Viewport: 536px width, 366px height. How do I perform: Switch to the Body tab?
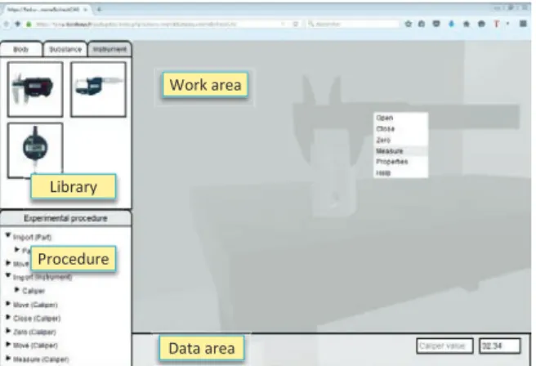(21, 50)
